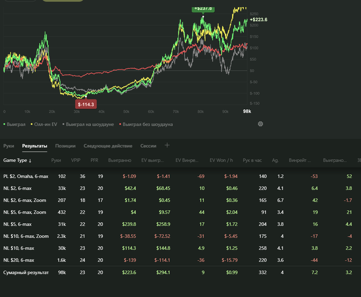Click the +$237.8 peak marker on chart
Viewport: 361px width, 297px height.
(203, 9)
